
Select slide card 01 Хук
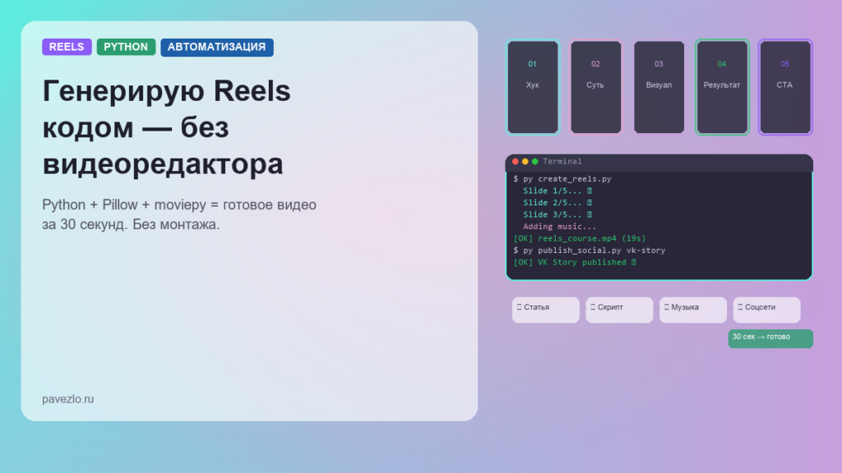532,87
